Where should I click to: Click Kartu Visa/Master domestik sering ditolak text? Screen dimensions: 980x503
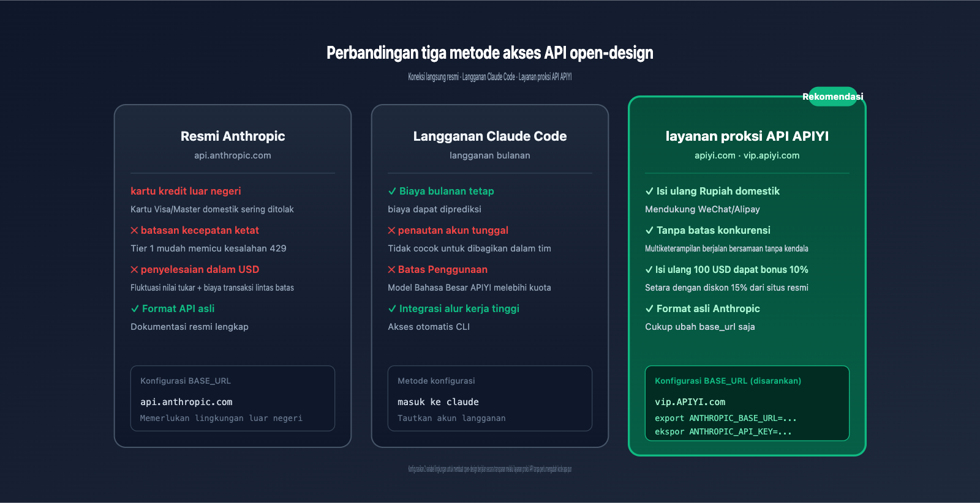click(212, 209)
